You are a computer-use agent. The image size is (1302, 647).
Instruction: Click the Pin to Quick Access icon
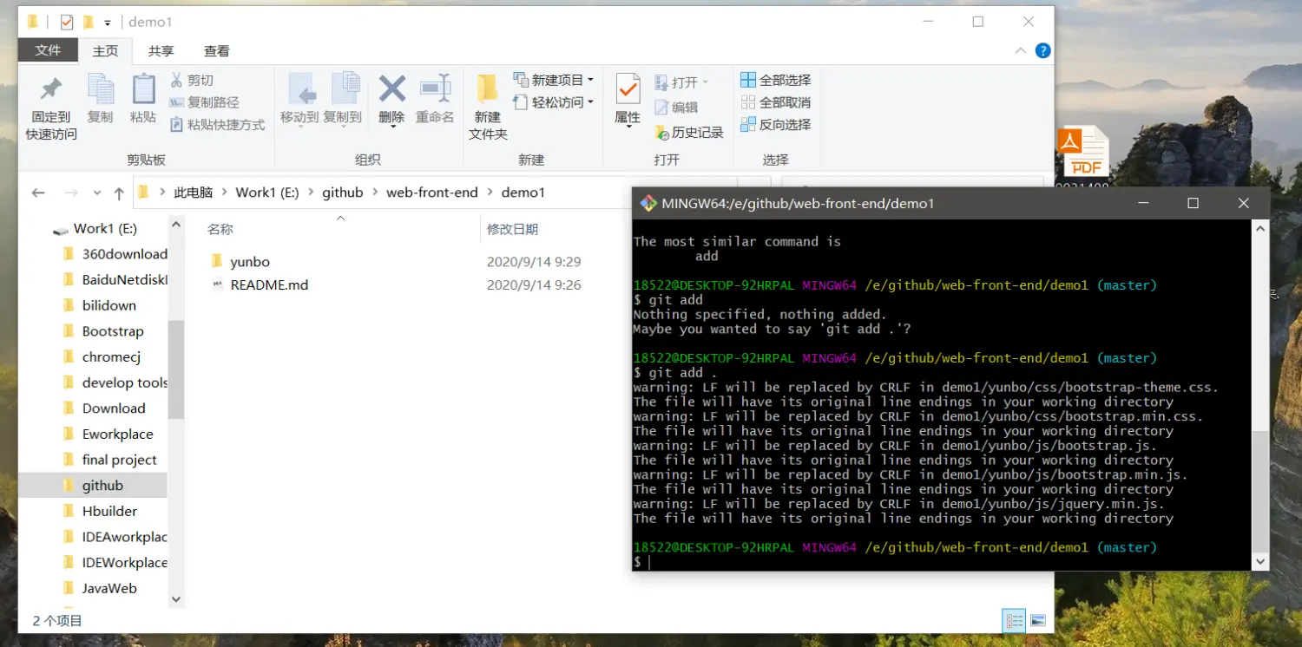tap(51, 89)
